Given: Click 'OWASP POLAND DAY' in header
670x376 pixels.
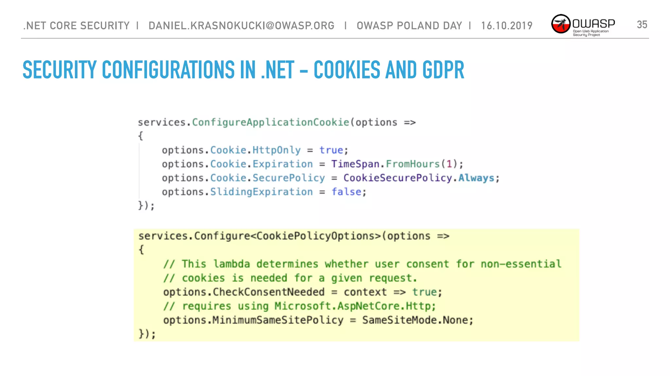Looking at the screenshot, I should click(x=409, y=25).
